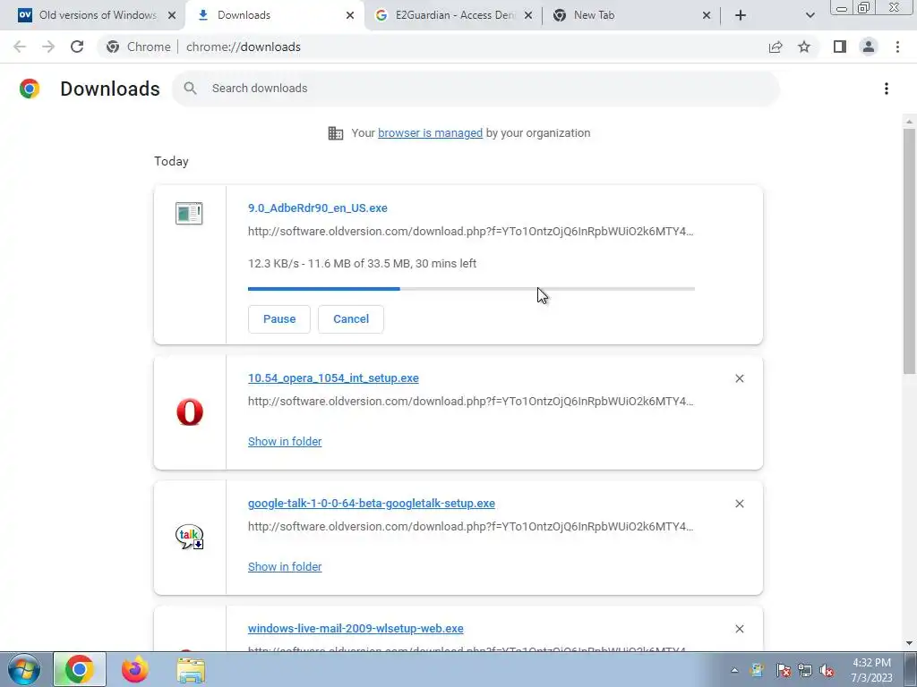Open the 'browser is managed' link

click(430, 133)
